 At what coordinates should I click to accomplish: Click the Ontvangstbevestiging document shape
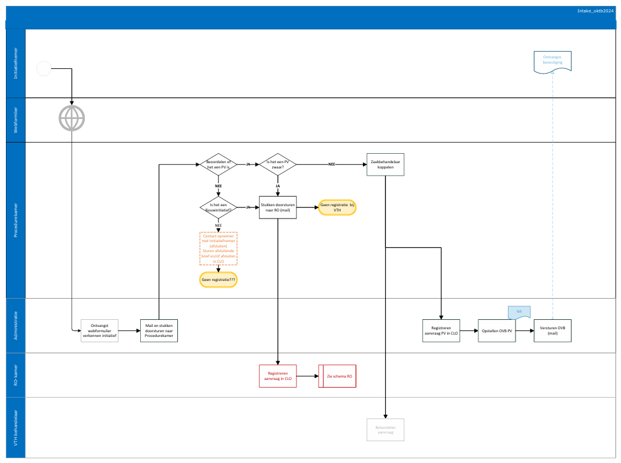(553, 62)
